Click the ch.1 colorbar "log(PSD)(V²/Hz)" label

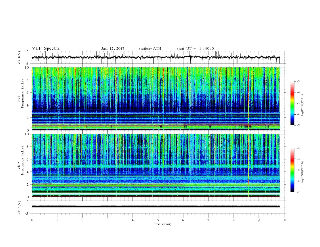pos(303,105)
